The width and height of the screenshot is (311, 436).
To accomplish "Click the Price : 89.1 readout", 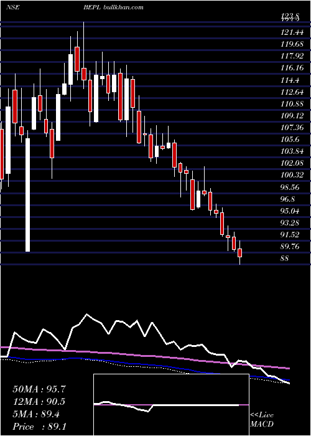I will (x=39, y=427).
